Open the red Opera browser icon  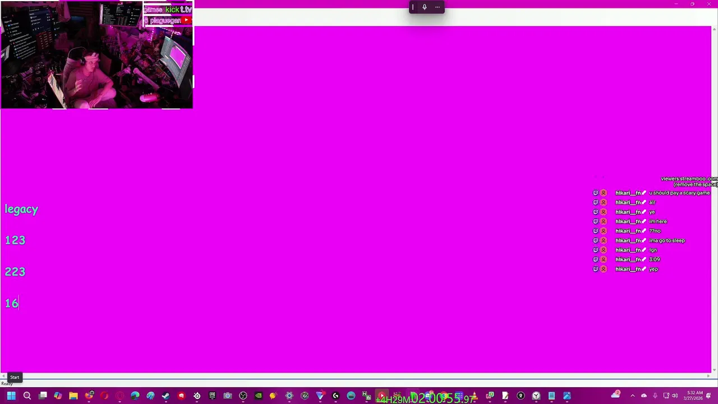pyautogui.click(x=104, y=396)
